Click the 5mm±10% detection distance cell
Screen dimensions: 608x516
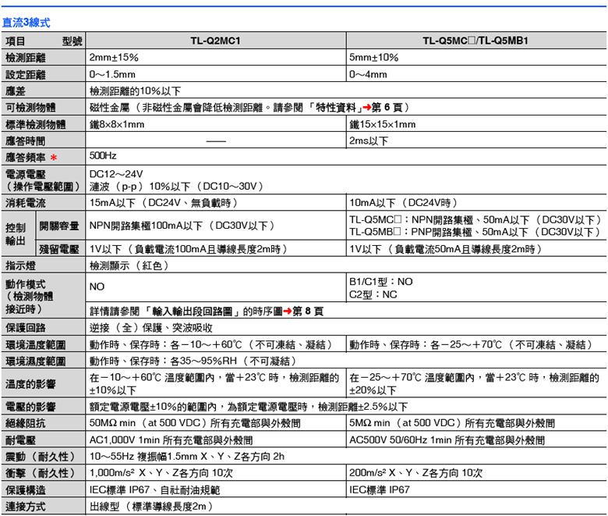point(374,59)
